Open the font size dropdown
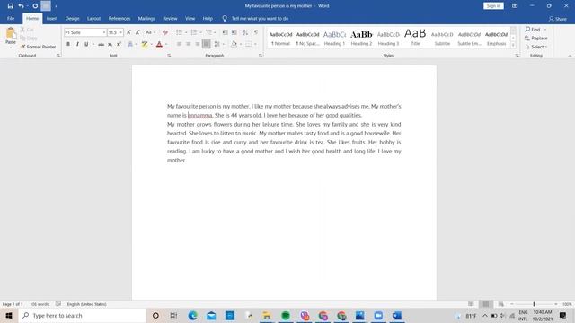This screenshot has width=575, height=323. tap(120, 32)
